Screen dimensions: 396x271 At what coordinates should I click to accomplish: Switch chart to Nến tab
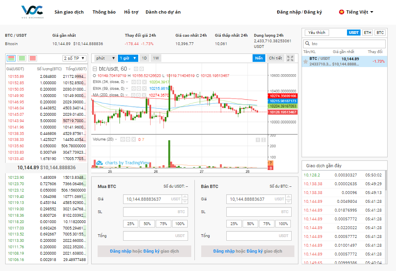pos(259,58)
